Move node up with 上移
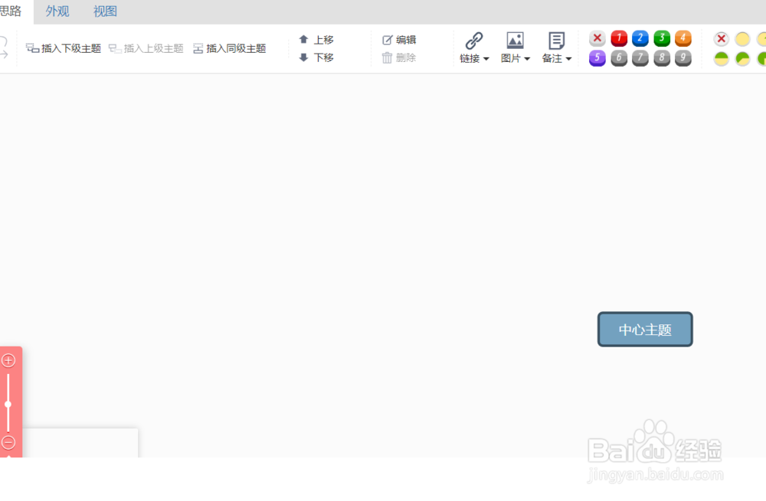The width and height of the screenshot is (766, 501). pos(316,40)
